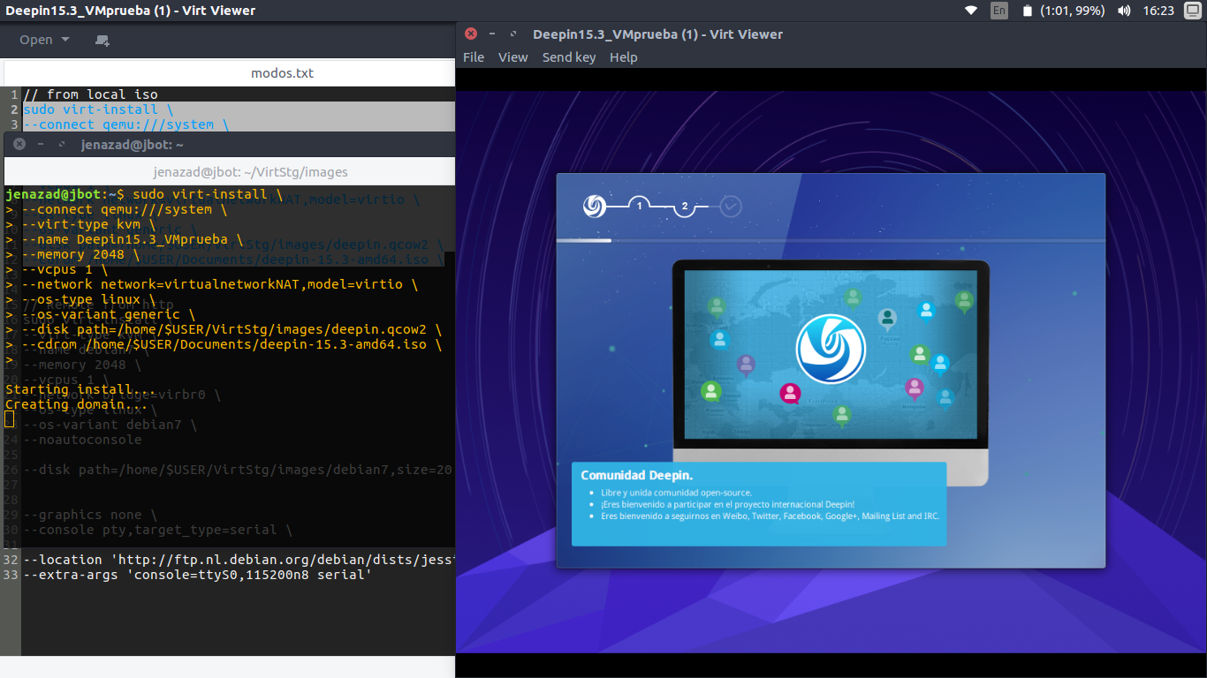Open the En keyboard layout indicator

tap(999, 11)
